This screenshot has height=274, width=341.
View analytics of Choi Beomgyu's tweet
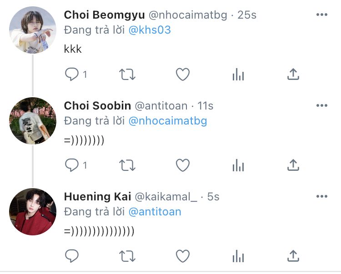tap(238, 75)
